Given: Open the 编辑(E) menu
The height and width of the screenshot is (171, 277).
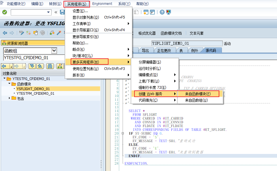Looking at the screenshot, I should (37, 4).
